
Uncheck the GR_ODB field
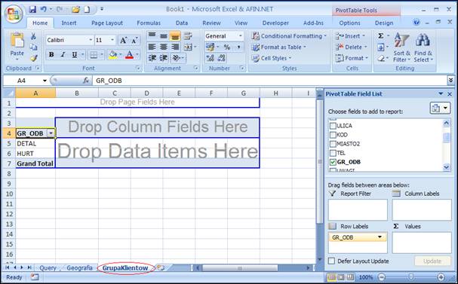pos(333,162)
